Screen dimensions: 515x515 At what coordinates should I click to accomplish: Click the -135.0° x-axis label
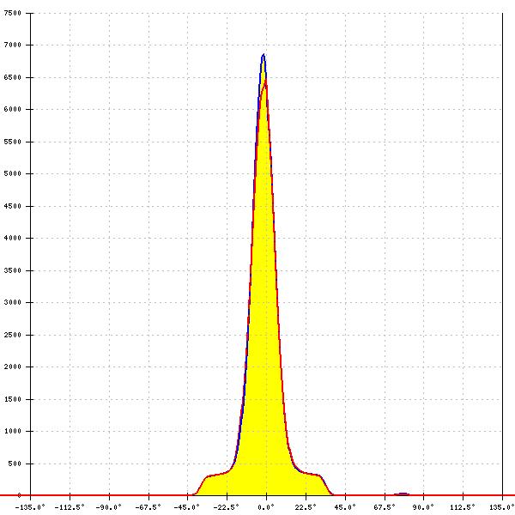pyautogui.click(x=30, y=507)
